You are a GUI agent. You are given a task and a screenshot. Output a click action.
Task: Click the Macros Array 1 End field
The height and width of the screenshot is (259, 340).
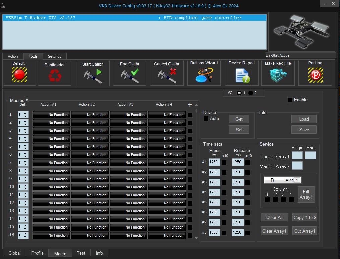point(311,155)
